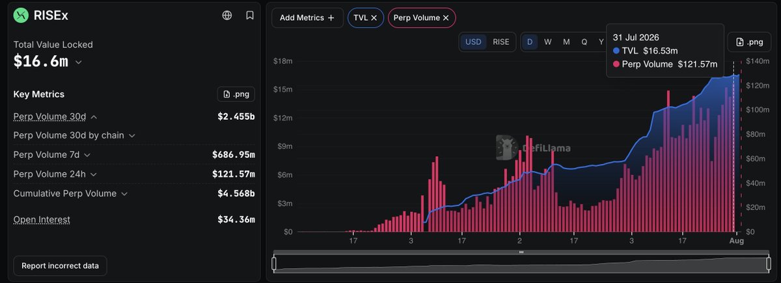Click the RISEx protocol logo icon
Screen dimensions: 781x283
click(x=22, y=15)
